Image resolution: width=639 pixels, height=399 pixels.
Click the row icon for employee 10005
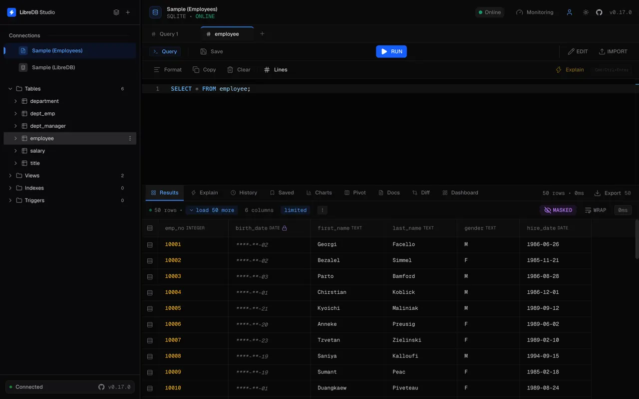tap(150, 309)
